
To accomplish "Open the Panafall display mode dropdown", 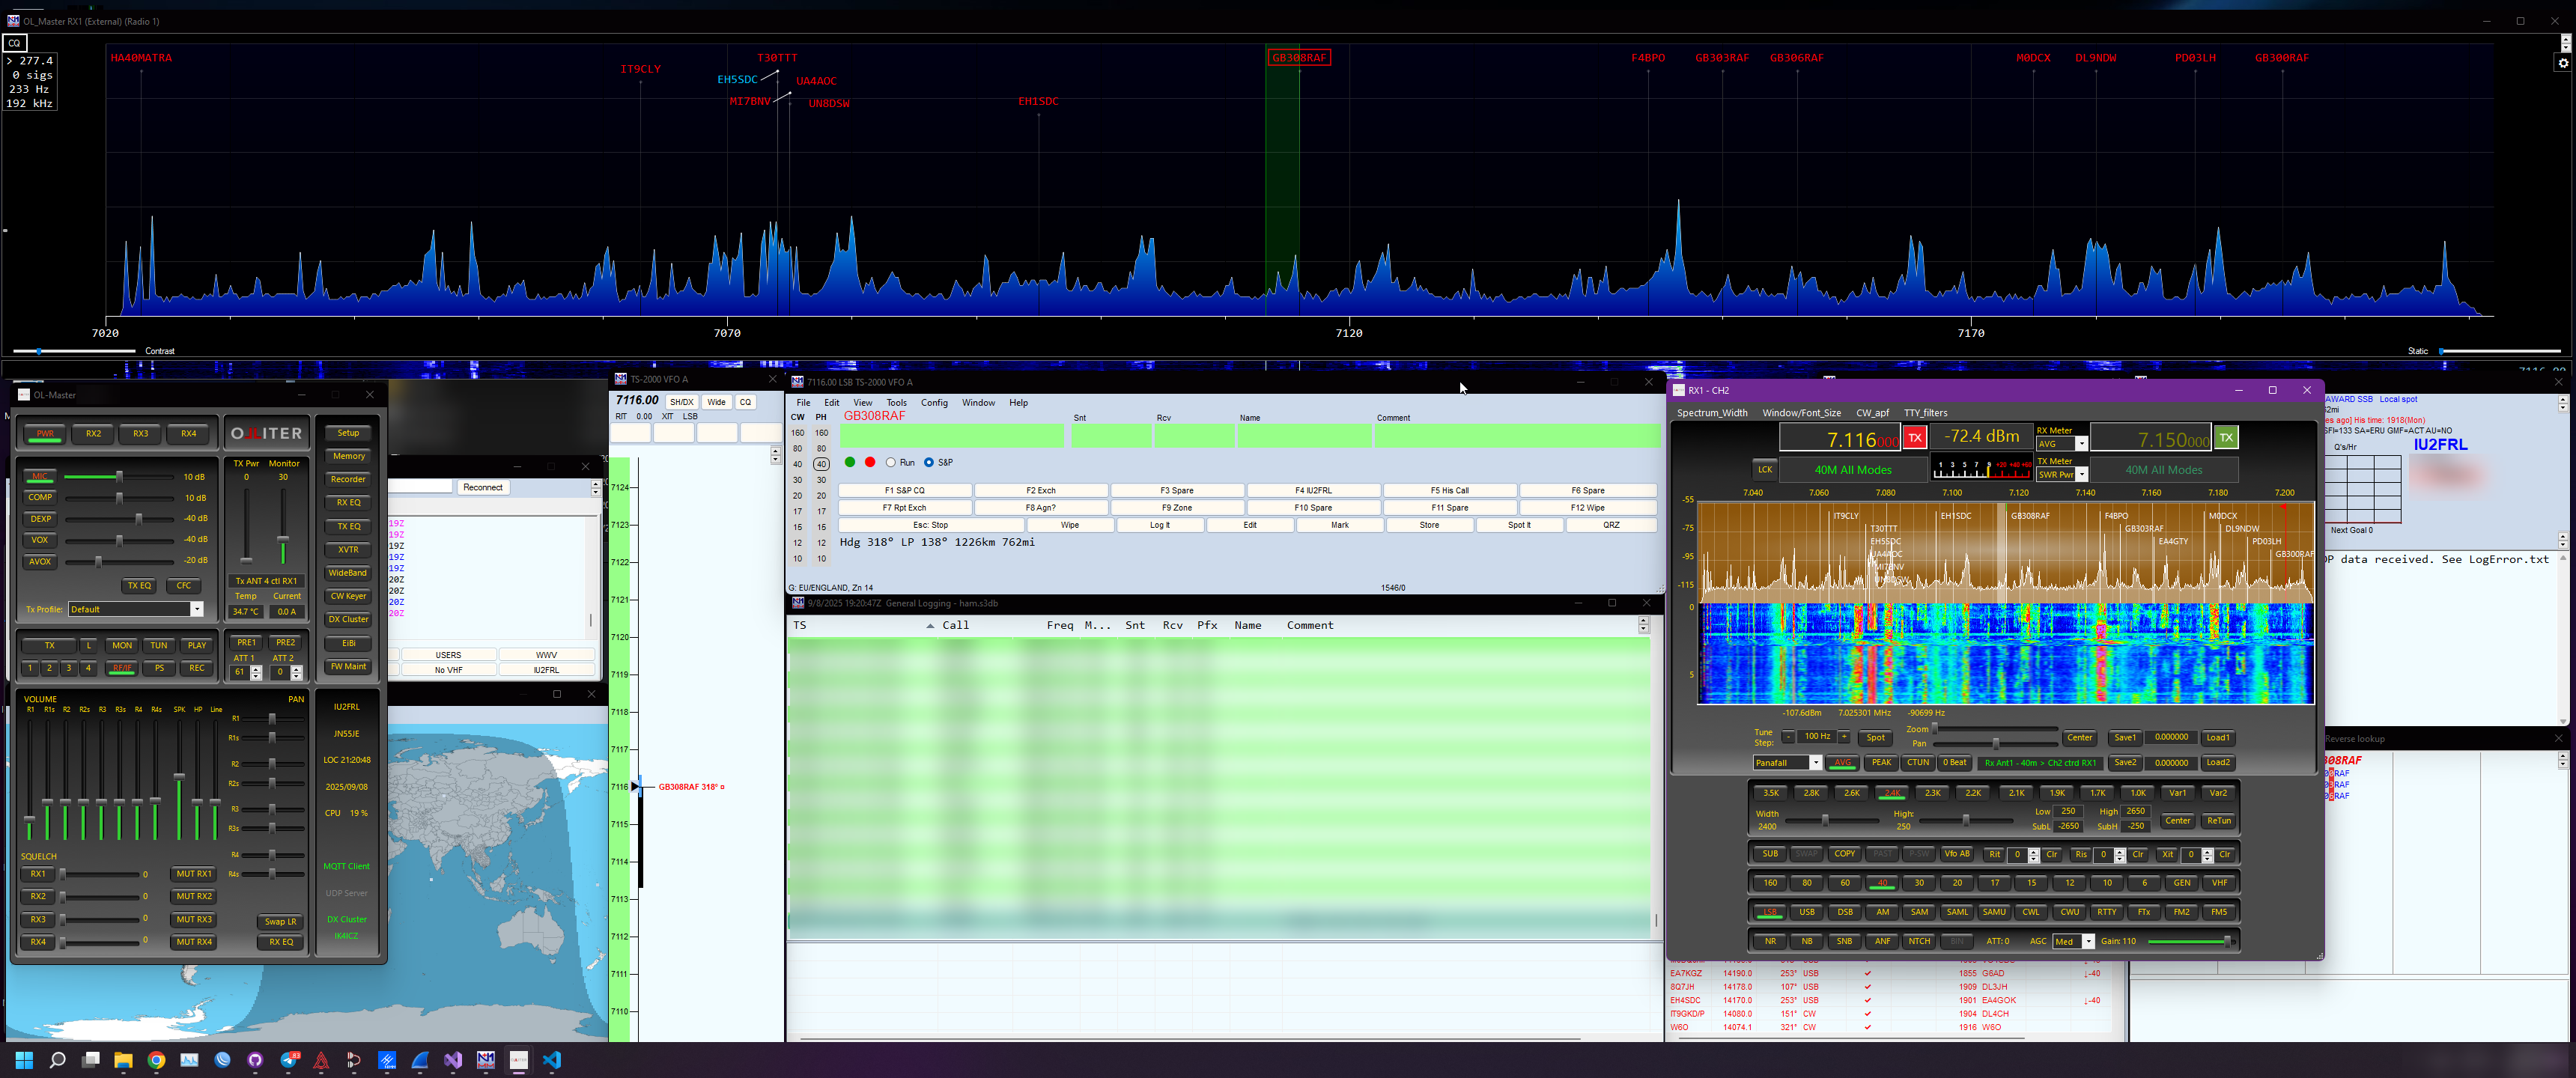I will point(1815,763).
